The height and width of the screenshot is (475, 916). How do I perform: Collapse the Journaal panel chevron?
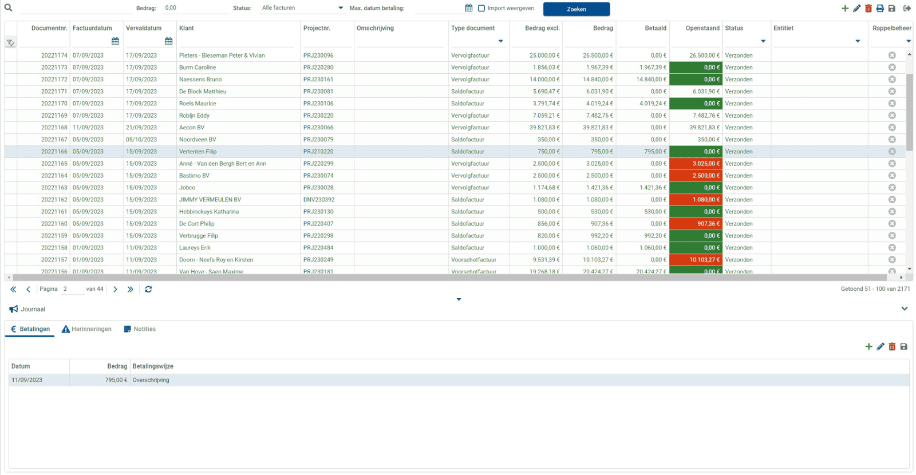point(905,309)
